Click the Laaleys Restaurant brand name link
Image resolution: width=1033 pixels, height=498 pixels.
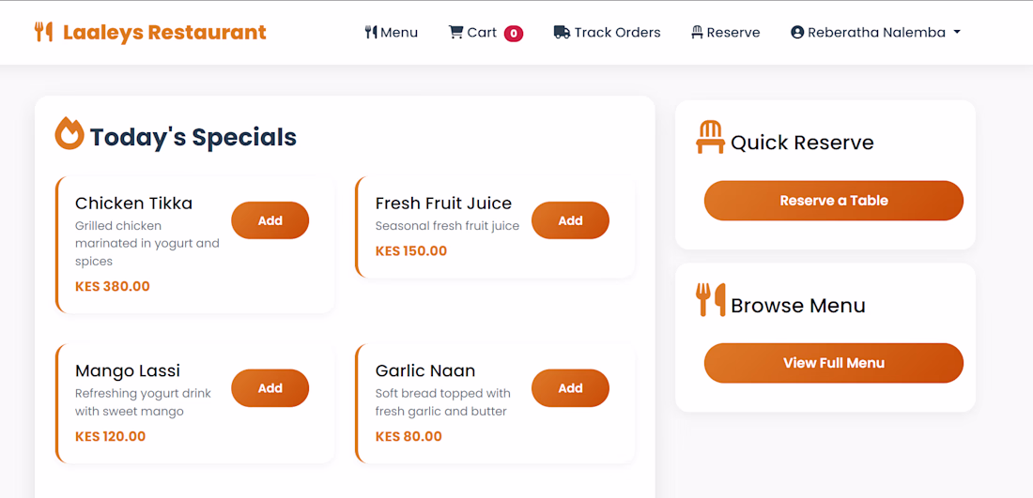pos(164,32)
